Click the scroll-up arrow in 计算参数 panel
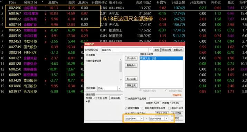247x132 pixels. (121, 60)
